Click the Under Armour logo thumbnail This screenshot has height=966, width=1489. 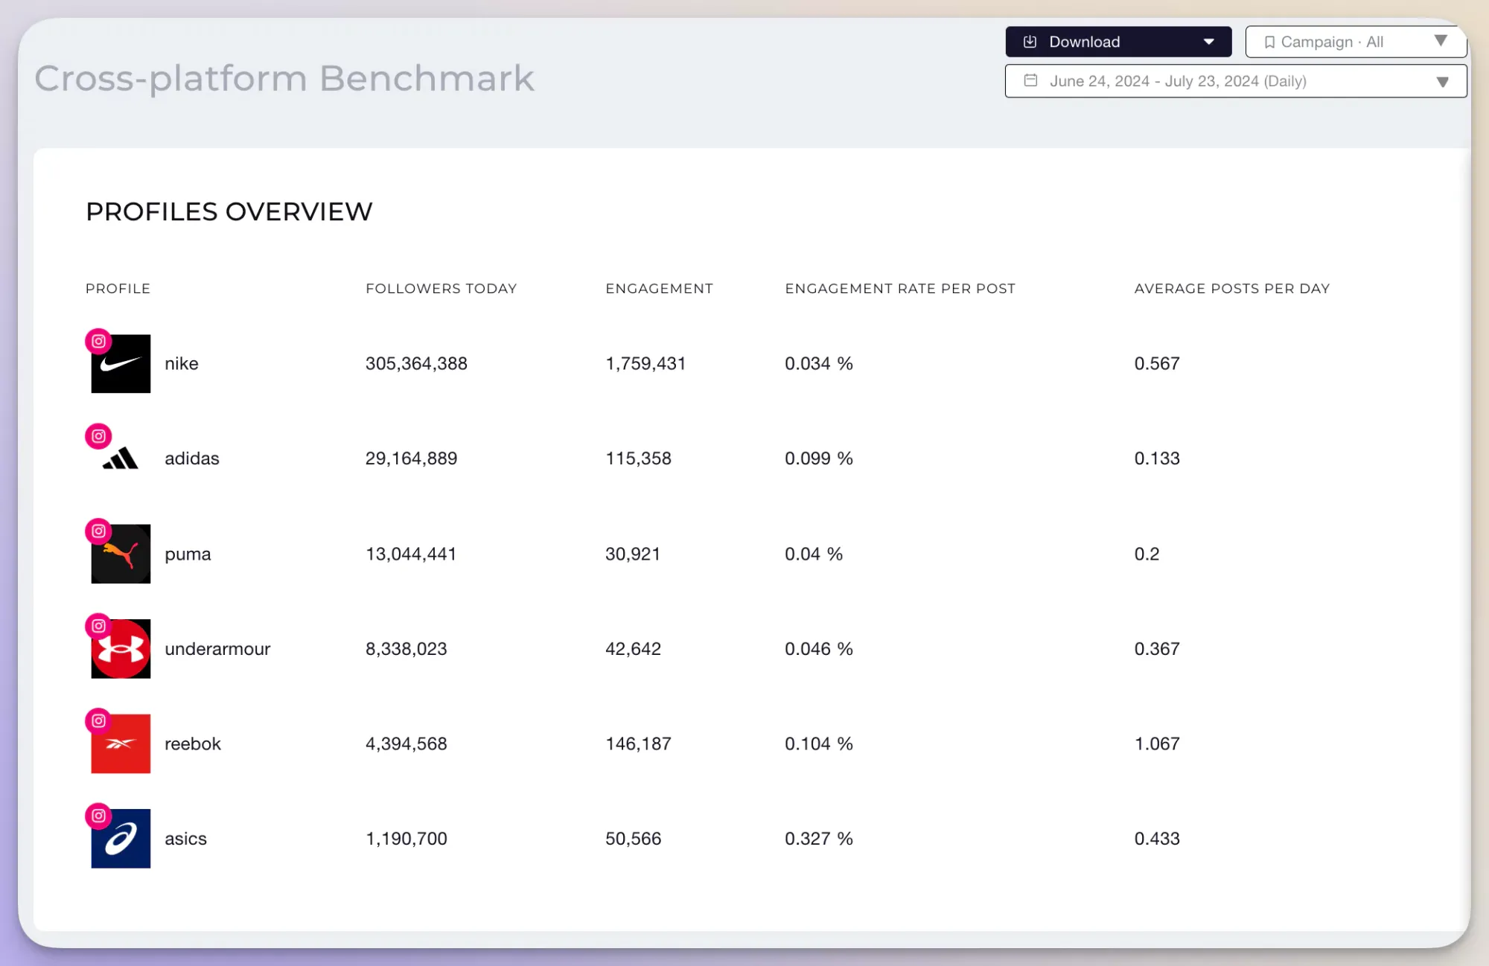point(121,649)
